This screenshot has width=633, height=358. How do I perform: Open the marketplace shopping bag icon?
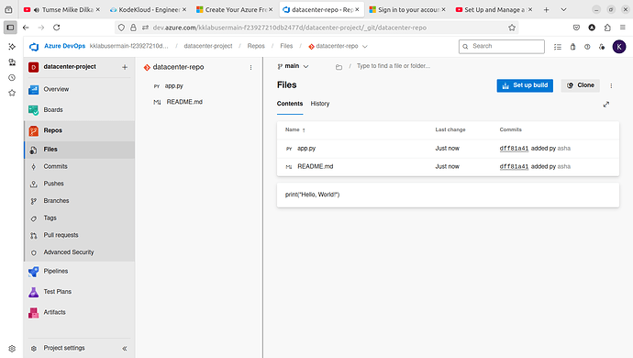pyautogui.click(x=572, y=47)
